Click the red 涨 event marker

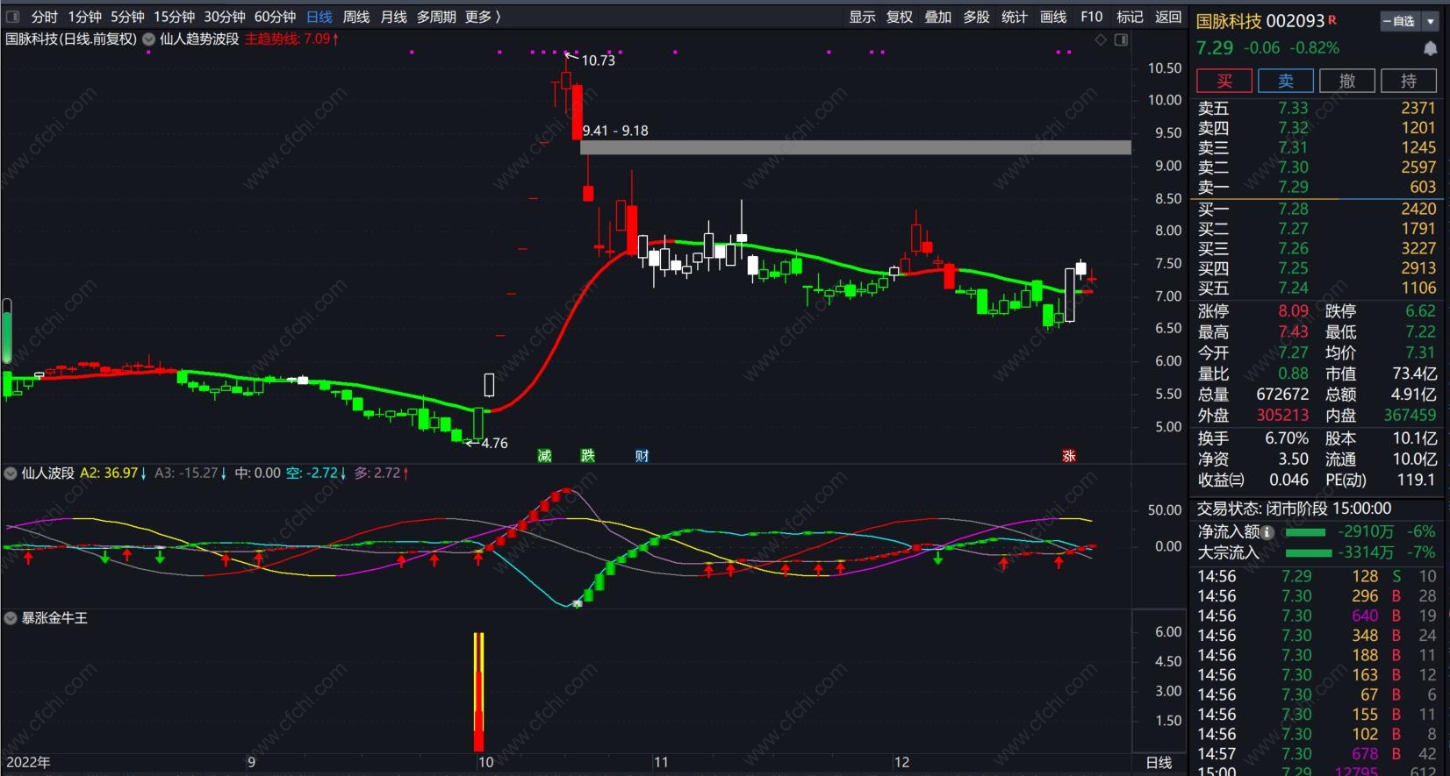pyautogui.click(x=1069, y=455)
